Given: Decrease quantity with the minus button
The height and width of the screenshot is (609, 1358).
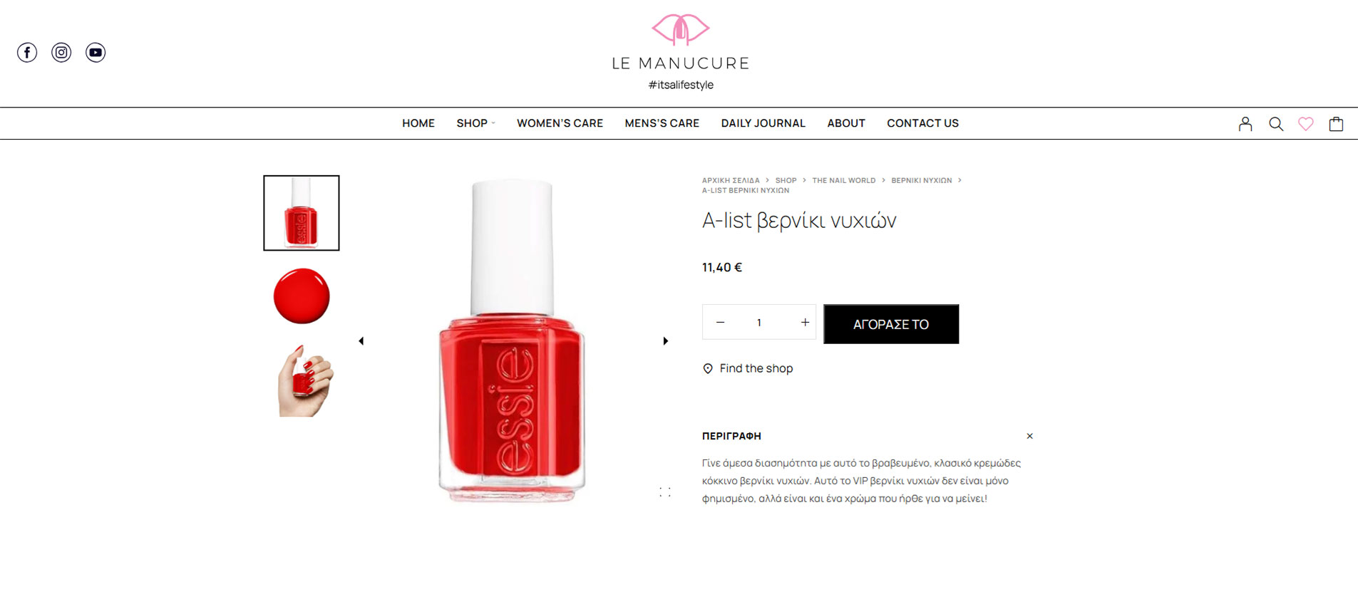Looking at the screenshot, I should [720, 323].
